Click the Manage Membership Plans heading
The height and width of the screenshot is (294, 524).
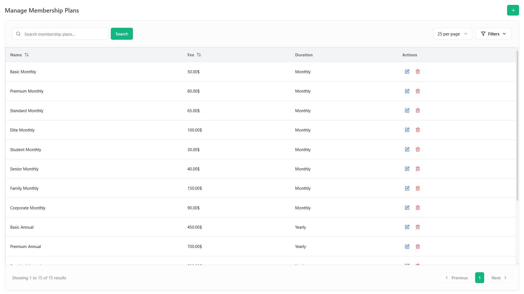[42, 10]
